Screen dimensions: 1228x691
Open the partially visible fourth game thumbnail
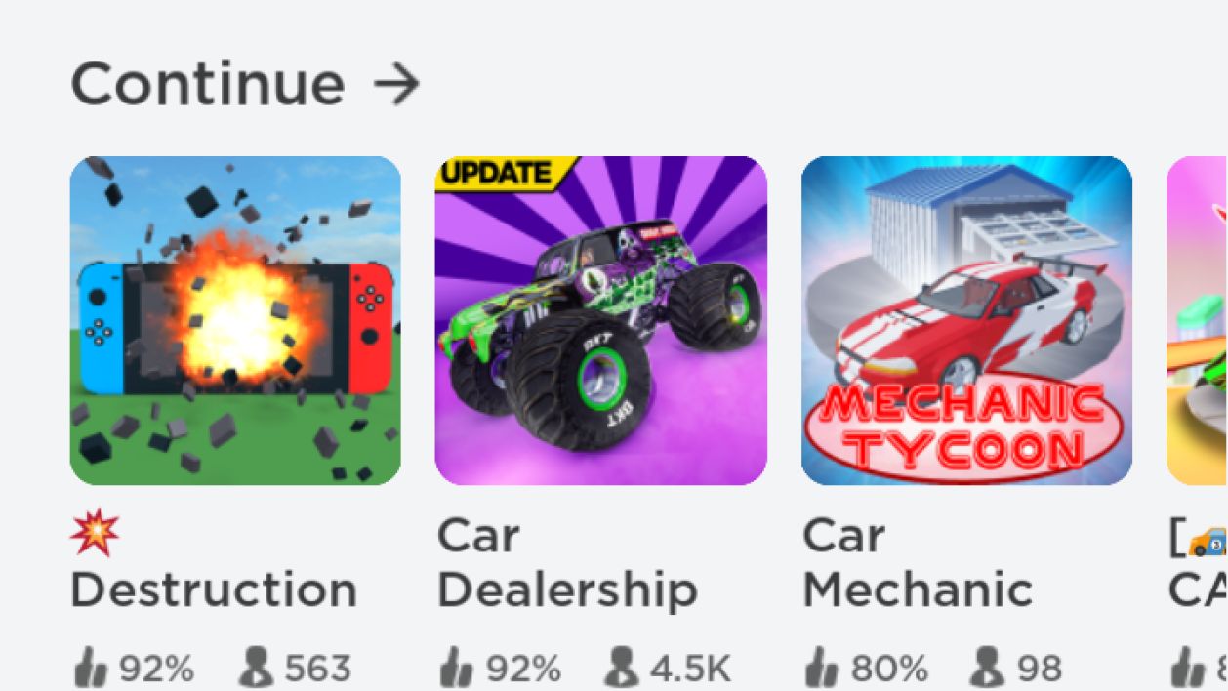[x=1197, y=320]
